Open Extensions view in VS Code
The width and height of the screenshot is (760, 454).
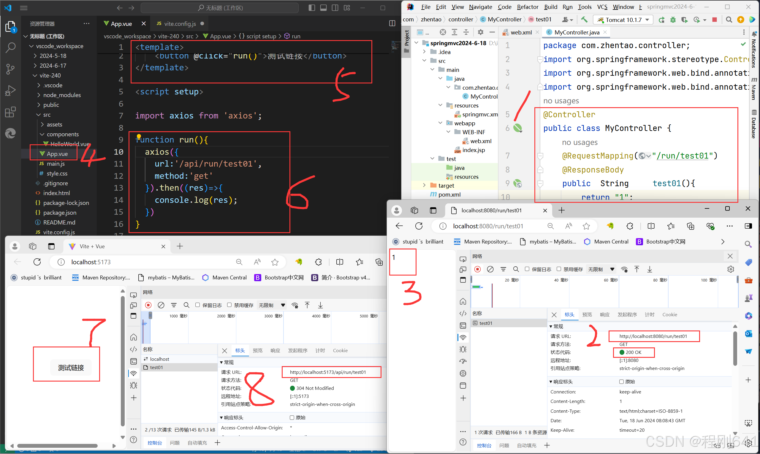[11, 112]
